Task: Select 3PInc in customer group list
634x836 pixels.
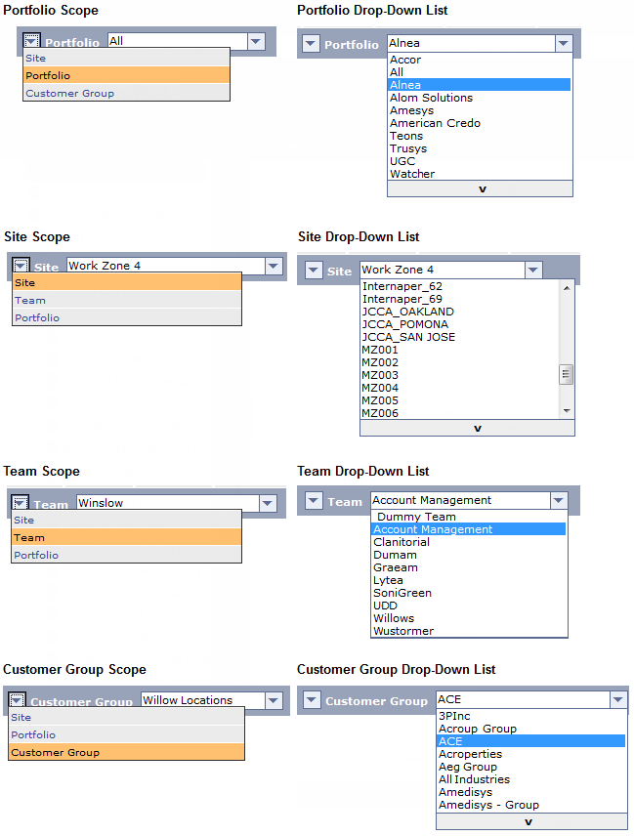Action: click(x=531, y=716)
